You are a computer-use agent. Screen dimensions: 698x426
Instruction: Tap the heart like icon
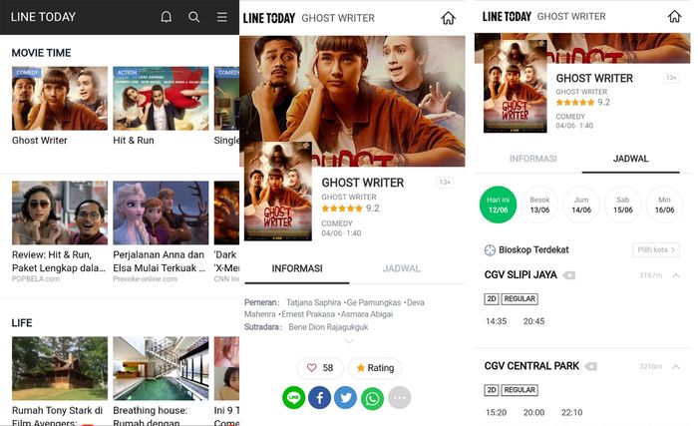tap(311, 367)
